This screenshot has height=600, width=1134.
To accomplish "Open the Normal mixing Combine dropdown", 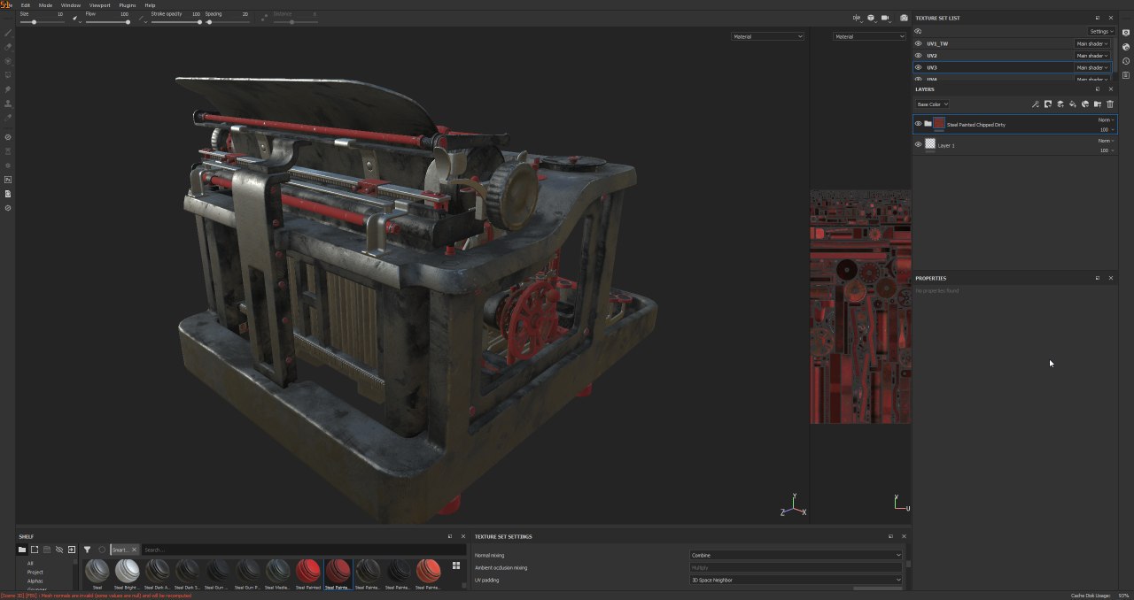I will tap(796, 555).
